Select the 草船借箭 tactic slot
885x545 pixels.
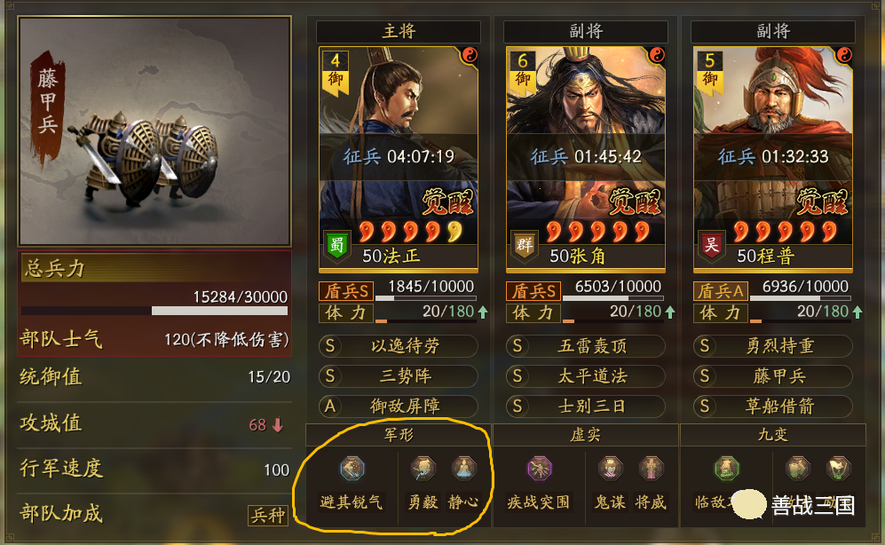tap(772, 407)
